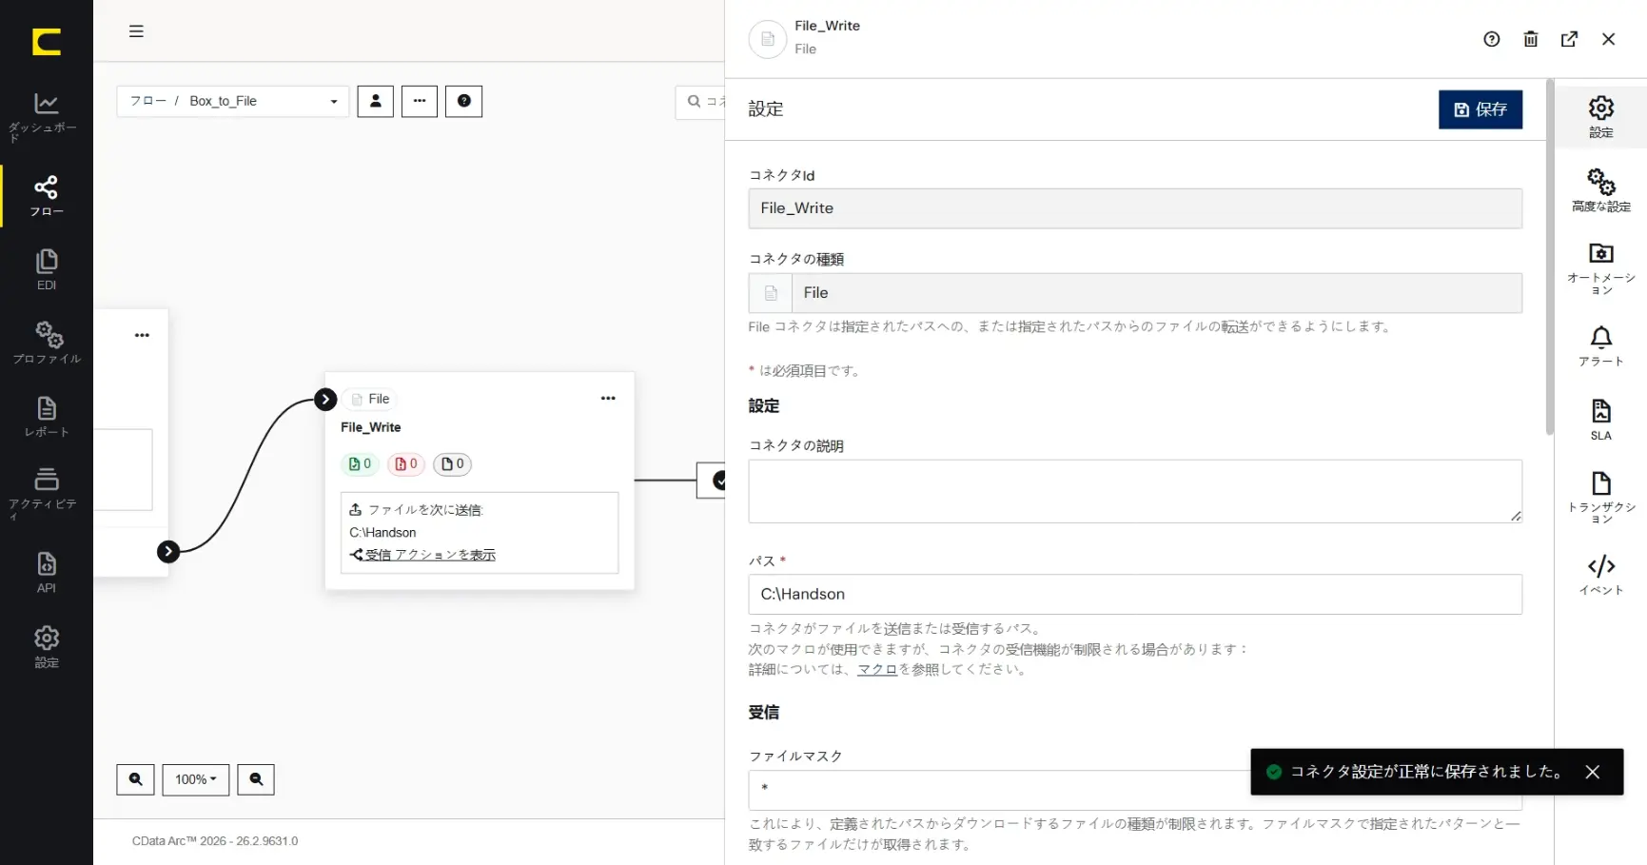Open the EDI section

click(x=46, y=270)
